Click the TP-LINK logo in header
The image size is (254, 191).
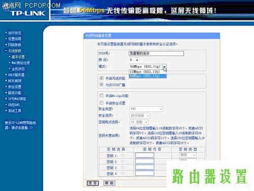[x=28, y=13]
